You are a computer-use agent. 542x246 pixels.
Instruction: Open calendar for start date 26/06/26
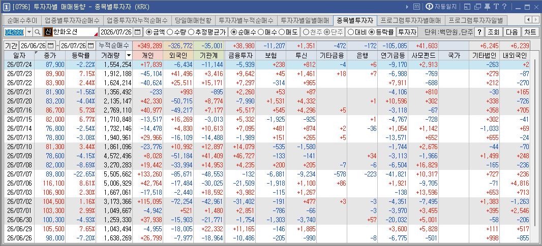(x=51, y=46)
